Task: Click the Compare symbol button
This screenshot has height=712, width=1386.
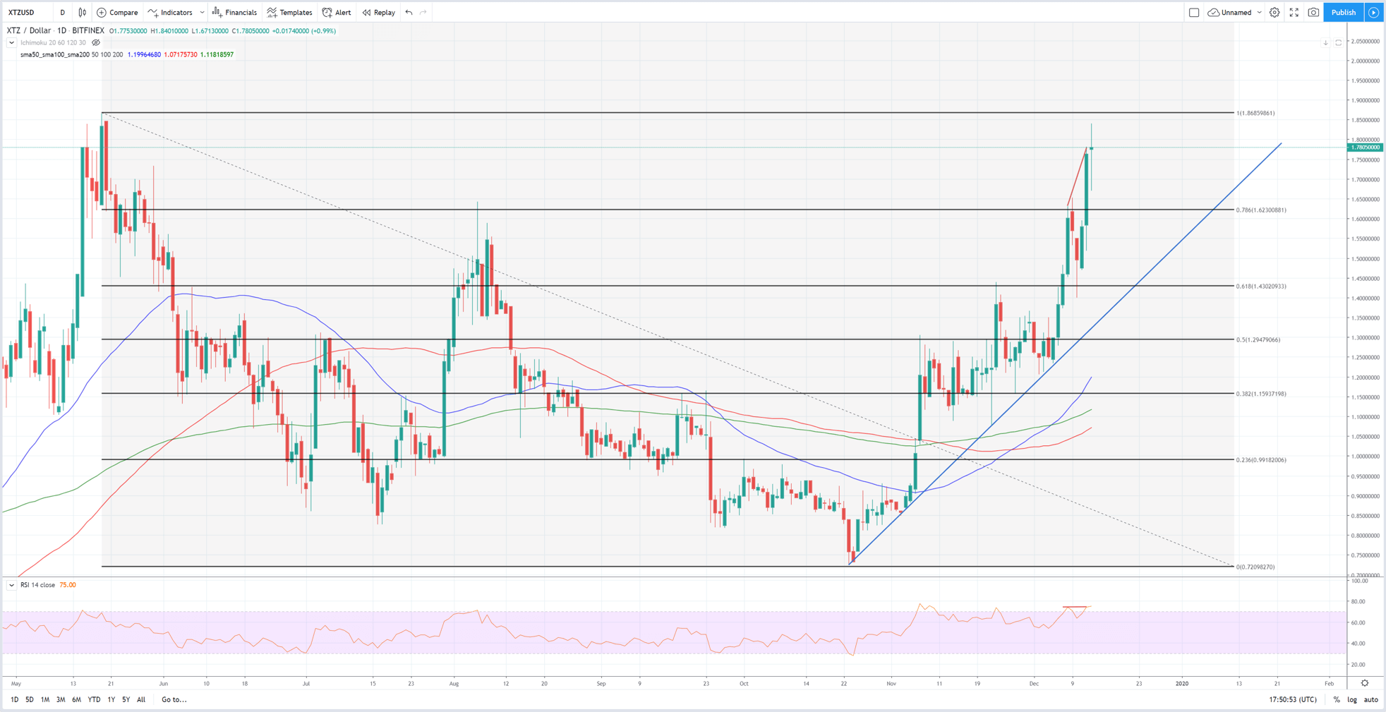Action: tap(117, 12)
